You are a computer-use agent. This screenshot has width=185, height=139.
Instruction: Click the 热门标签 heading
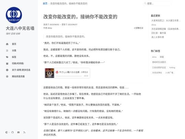click(156, 51)
